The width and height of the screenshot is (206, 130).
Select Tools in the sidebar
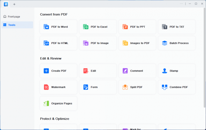(x=17, y=25)
